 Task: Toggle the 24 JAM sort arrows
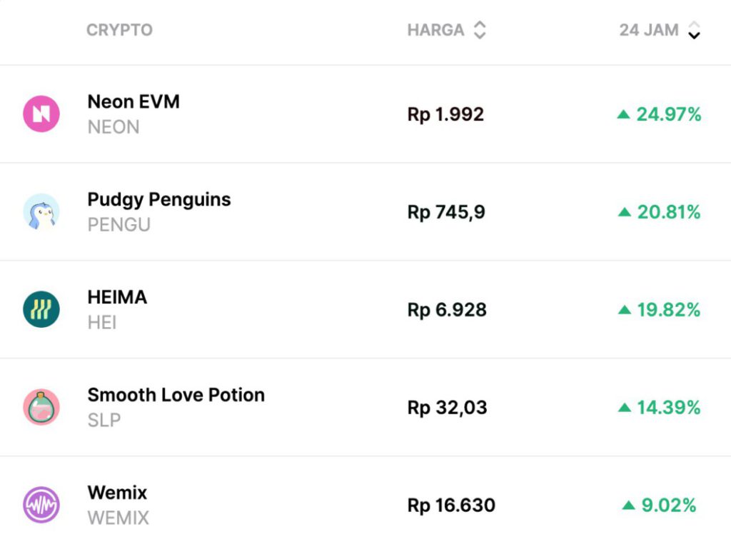coord(694,30)
